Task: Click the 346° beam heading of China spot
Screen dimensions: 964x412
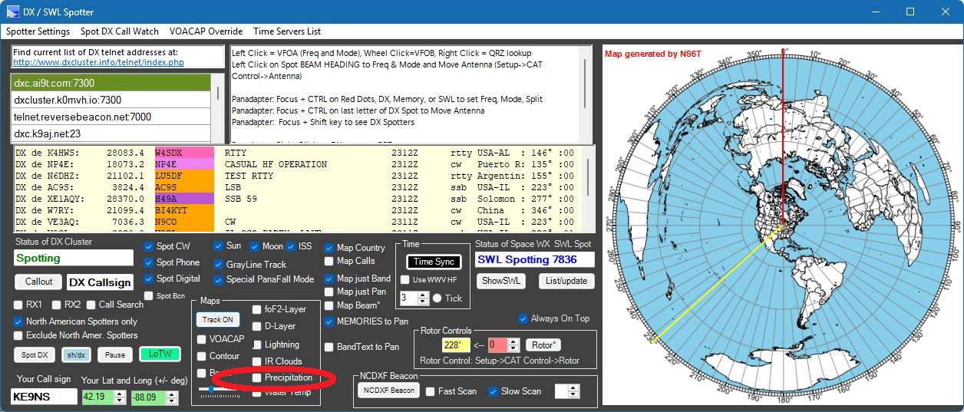Action: point(543,210)
